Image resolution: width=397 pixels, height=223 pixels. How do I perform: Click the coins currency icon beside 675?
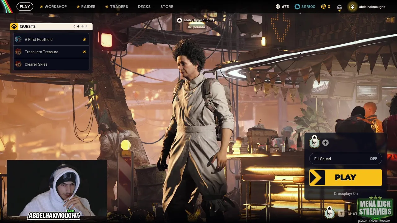278,7
